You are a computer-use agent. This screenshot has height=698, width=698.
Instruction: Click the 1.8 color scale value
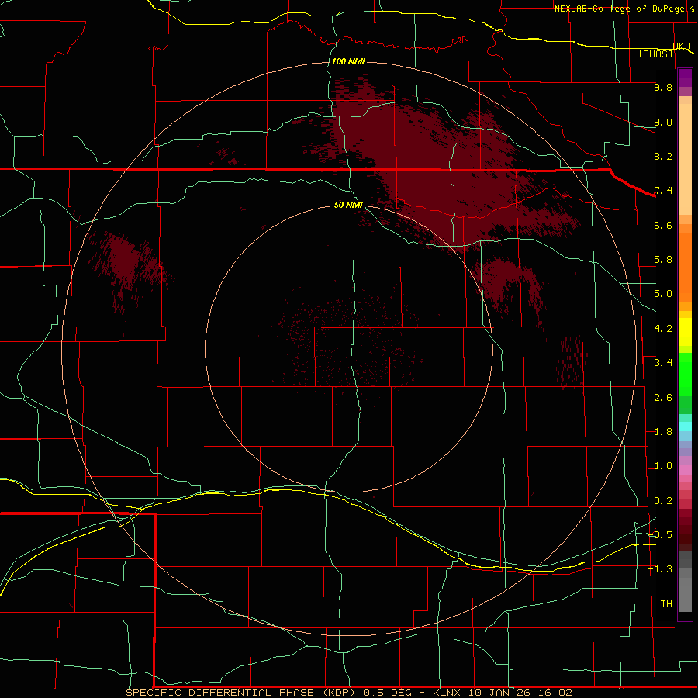click(x=663, y=432)
